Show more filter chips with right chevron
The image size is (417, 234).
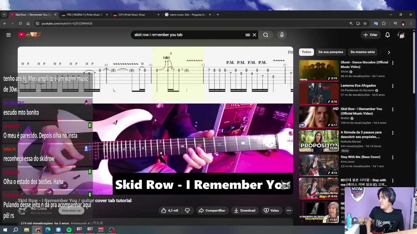click(389, 52)
